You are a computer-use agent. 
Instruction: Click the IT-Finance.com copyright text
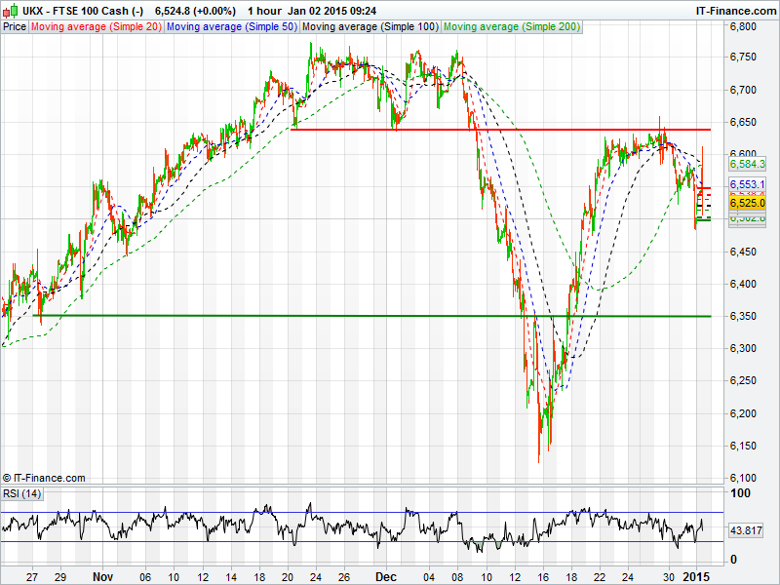44,478
